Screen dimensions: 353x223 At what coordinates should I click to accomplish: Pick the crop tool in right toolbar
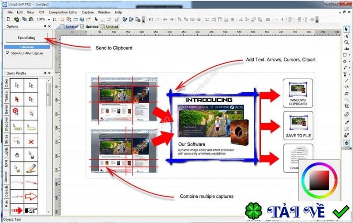[346, 106]
